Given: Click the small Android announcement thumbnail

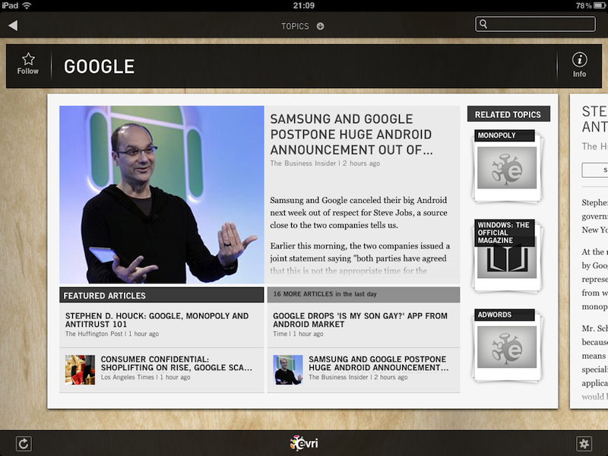Looking at the screenshot, I should point(288,370).
